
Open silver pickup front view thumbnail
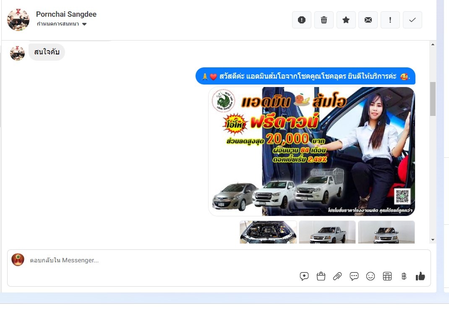click(386, 232)
